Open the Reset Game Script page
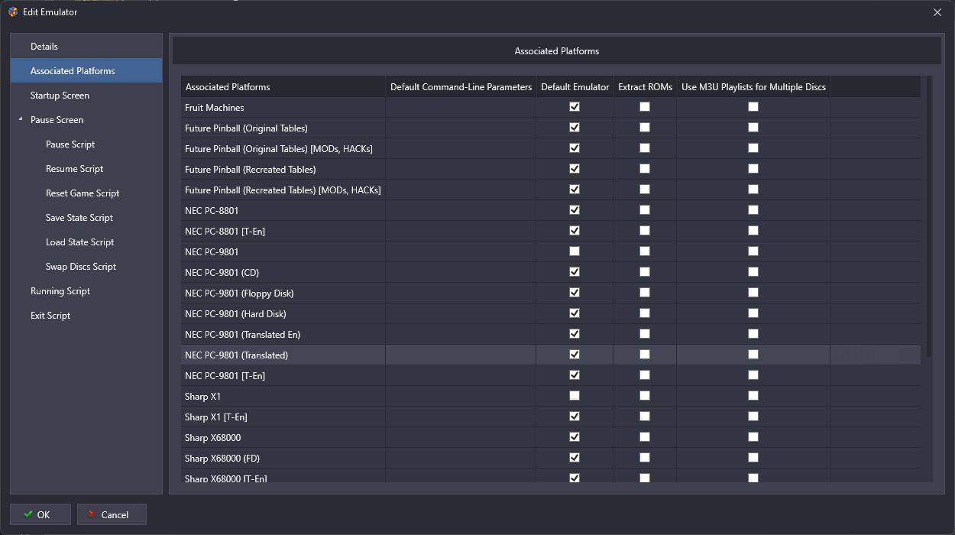Viewport: 955px width, 535px height. pyautogui.click(x=86, y=193)
